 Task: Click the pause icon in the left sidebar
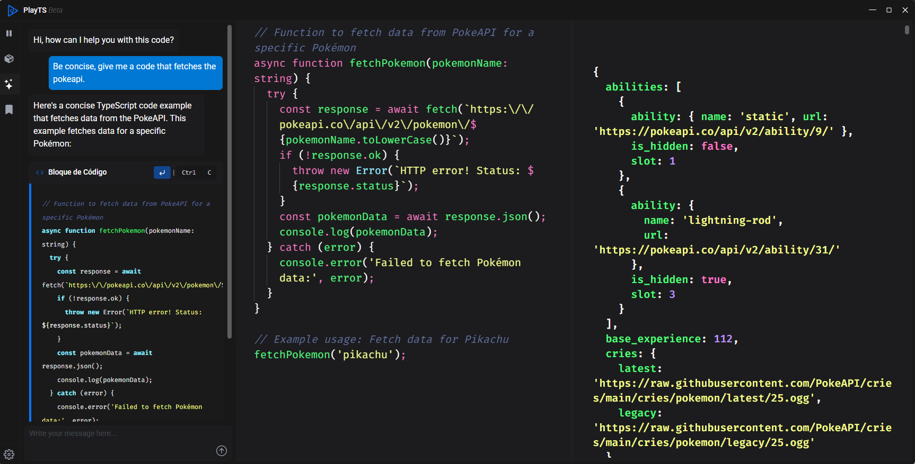point(9,33)
